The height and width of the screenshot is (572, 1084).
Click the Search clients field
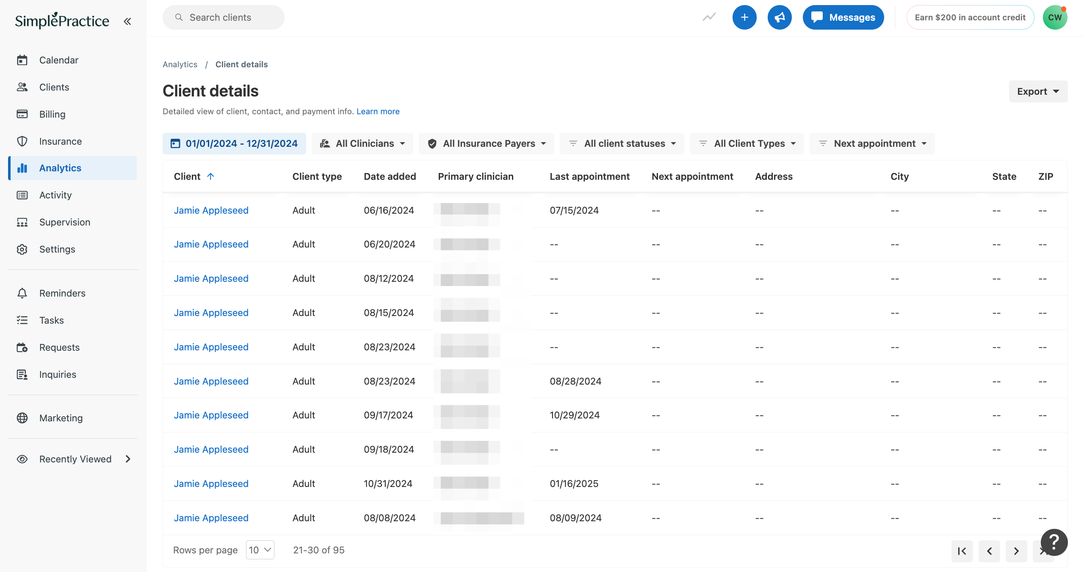[x=224, y=17]
